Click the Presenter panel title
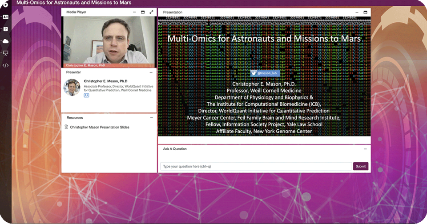The width and height of the screenshot is (427, 224). pos(73,72)
